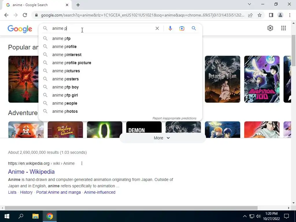
Task: Click the scroll down arrow
Action: coord(293,203)
